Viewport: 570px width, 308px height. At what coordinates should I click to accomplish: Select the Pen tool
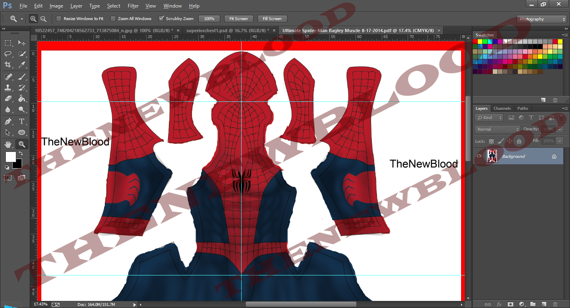(8, 121)
